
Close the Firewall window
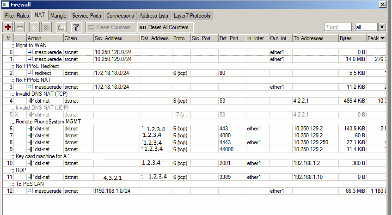(x=383, y=5)
